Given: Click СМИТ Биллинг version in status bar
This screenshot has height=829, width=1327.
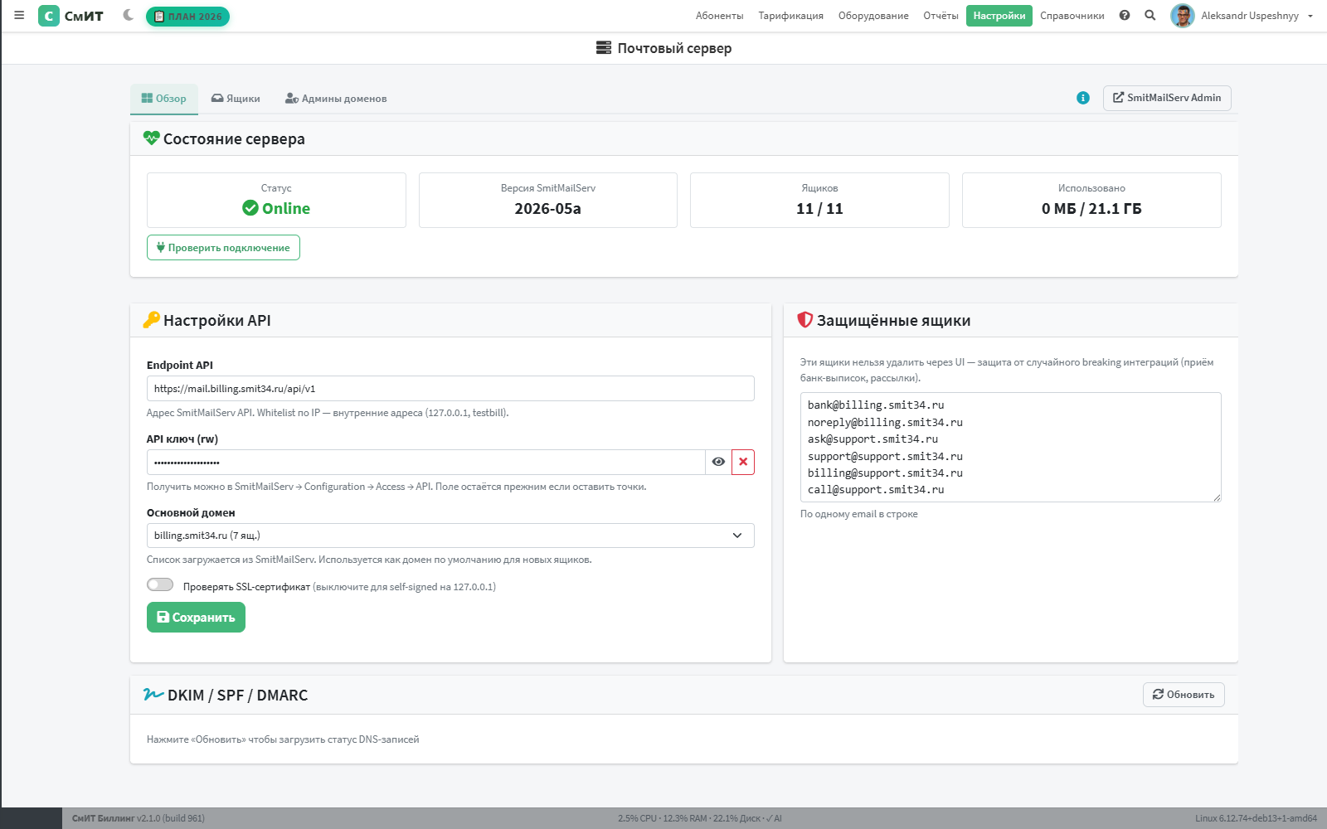Looking at the screenshot, I should tap(138, 818).
